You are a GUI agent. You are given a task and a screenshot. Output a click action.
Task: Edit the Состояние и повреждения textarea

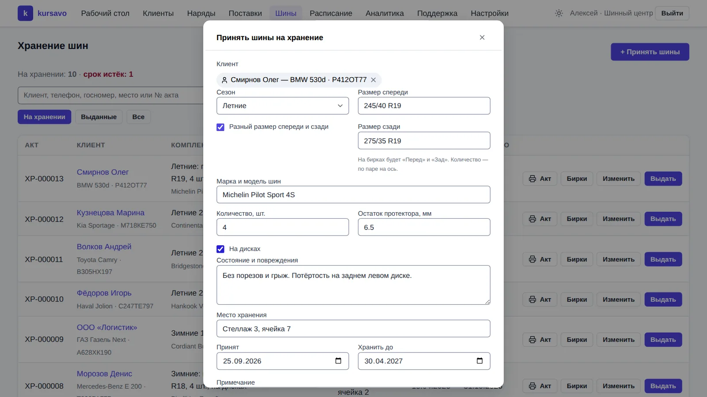tap(353, 285)
